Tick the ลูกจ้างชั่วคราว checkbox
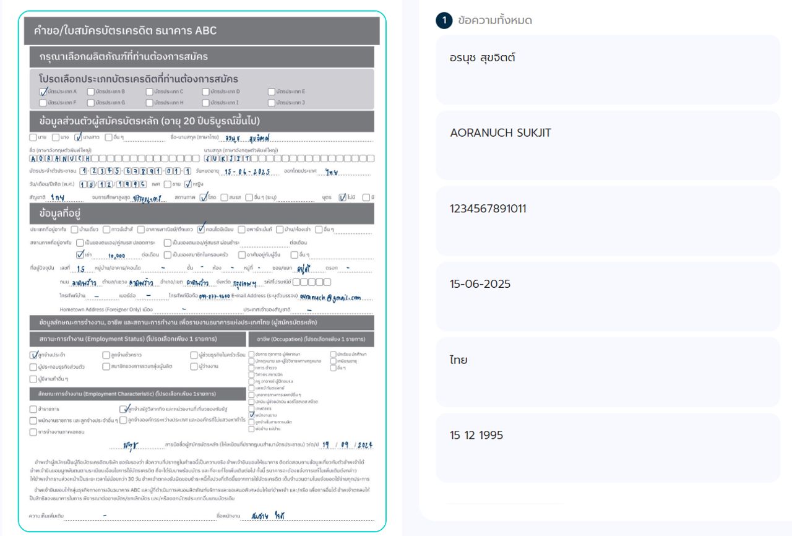Viewport: 792px width, 536px height. (106, 355)
